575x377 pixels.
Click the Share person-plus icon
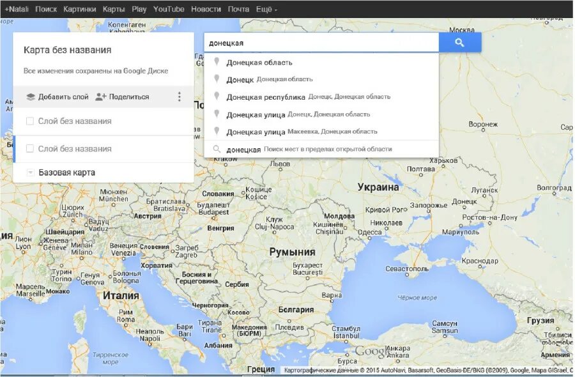point(100,97)
